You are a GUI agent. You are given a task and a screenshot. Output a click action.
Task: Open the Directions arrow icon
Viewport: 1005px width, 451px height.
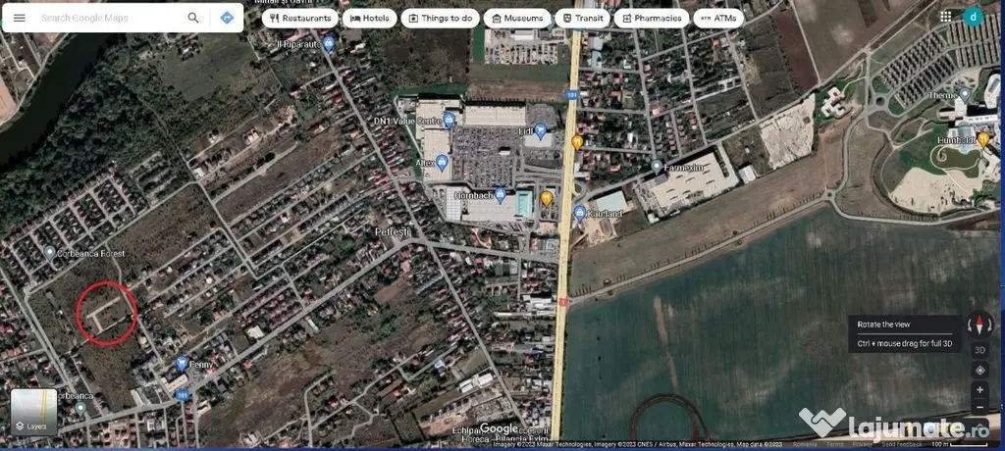(x=227, y=18)
